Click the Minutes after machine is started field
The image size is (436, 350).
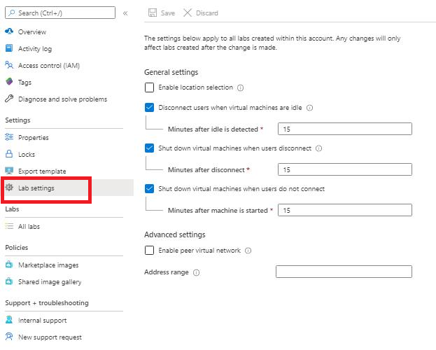click(345, 210)
